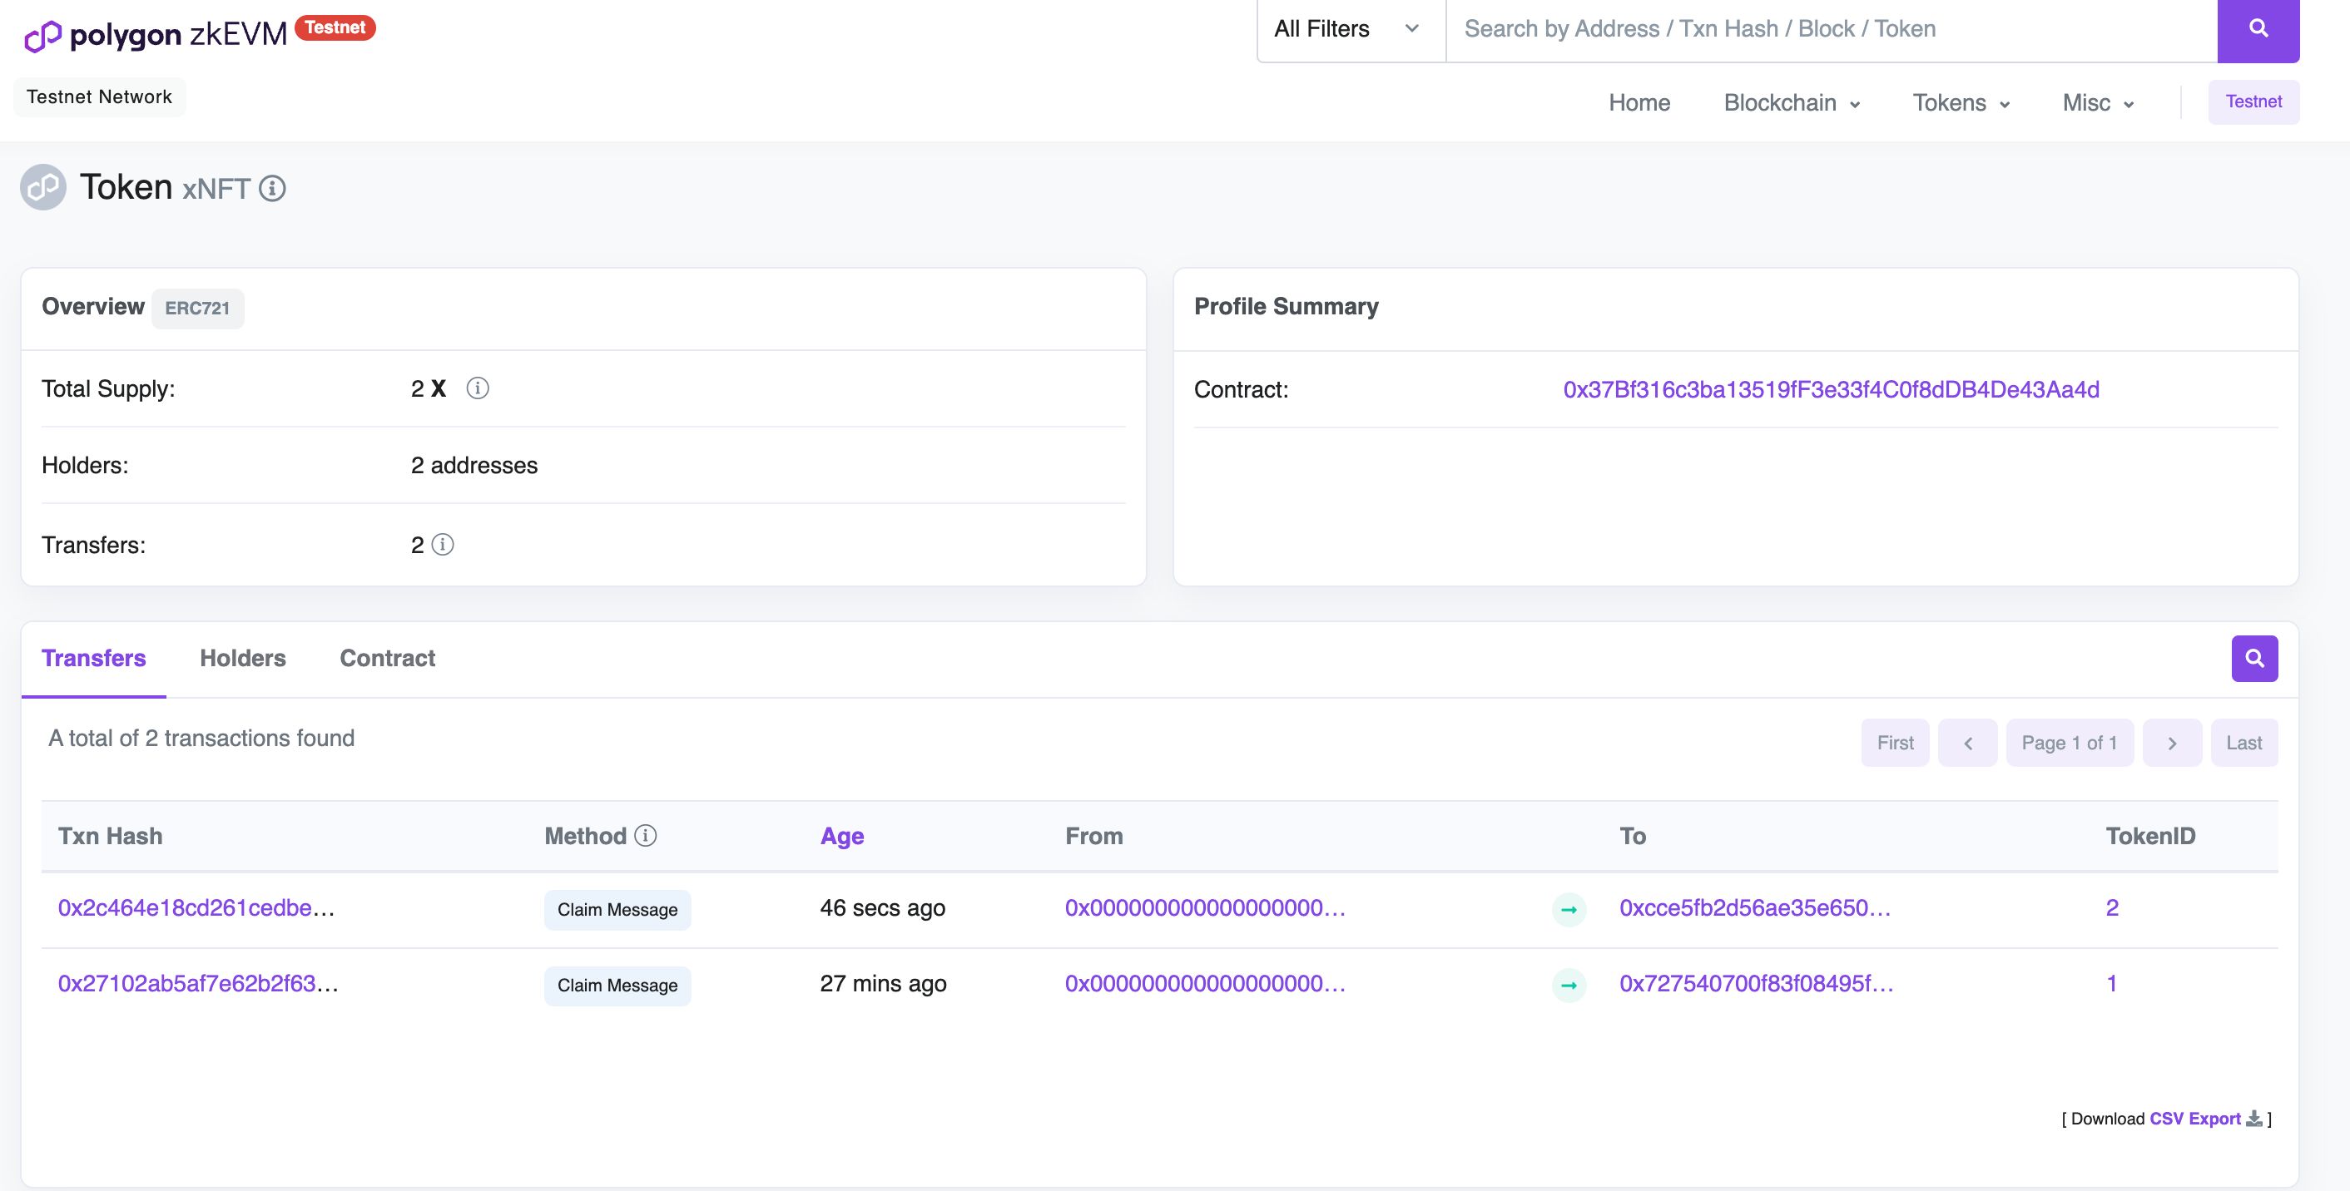Switch to the Contract tab
The image size is (2350, 1191).
pos(388,659)
